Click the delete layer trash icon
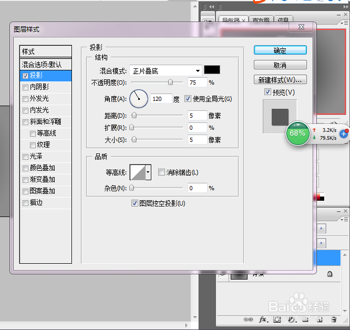The width and height of the screenshot is (350, 330). click(x=334, y=319)
